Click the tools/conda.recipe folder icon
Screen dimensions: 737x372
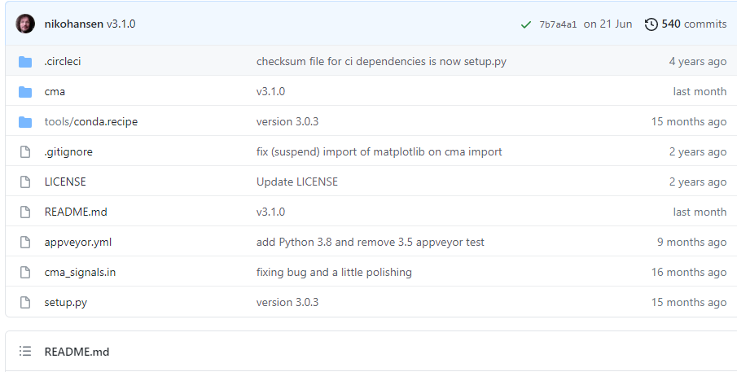pos(25,122)
